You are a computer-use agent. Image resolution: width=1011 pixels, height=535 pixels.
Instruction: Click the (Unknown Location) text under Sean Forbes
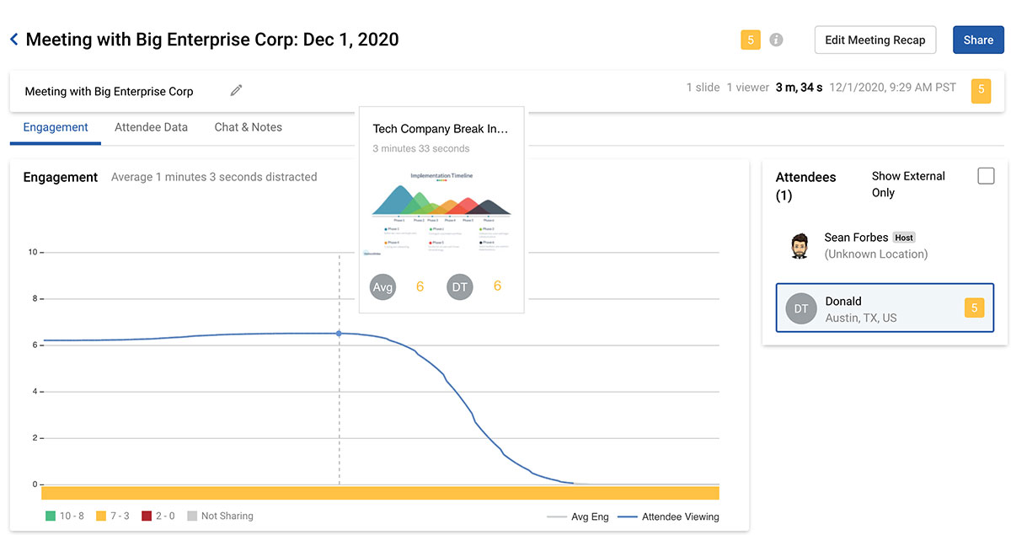tap(876, 254)
